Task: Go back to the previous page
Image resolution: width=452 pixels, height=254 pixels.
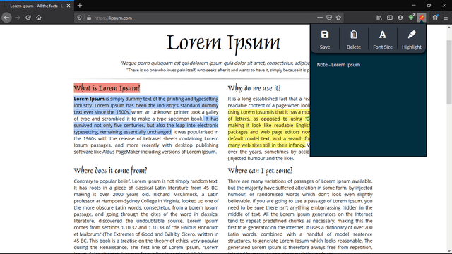Action: click(6, 18)
